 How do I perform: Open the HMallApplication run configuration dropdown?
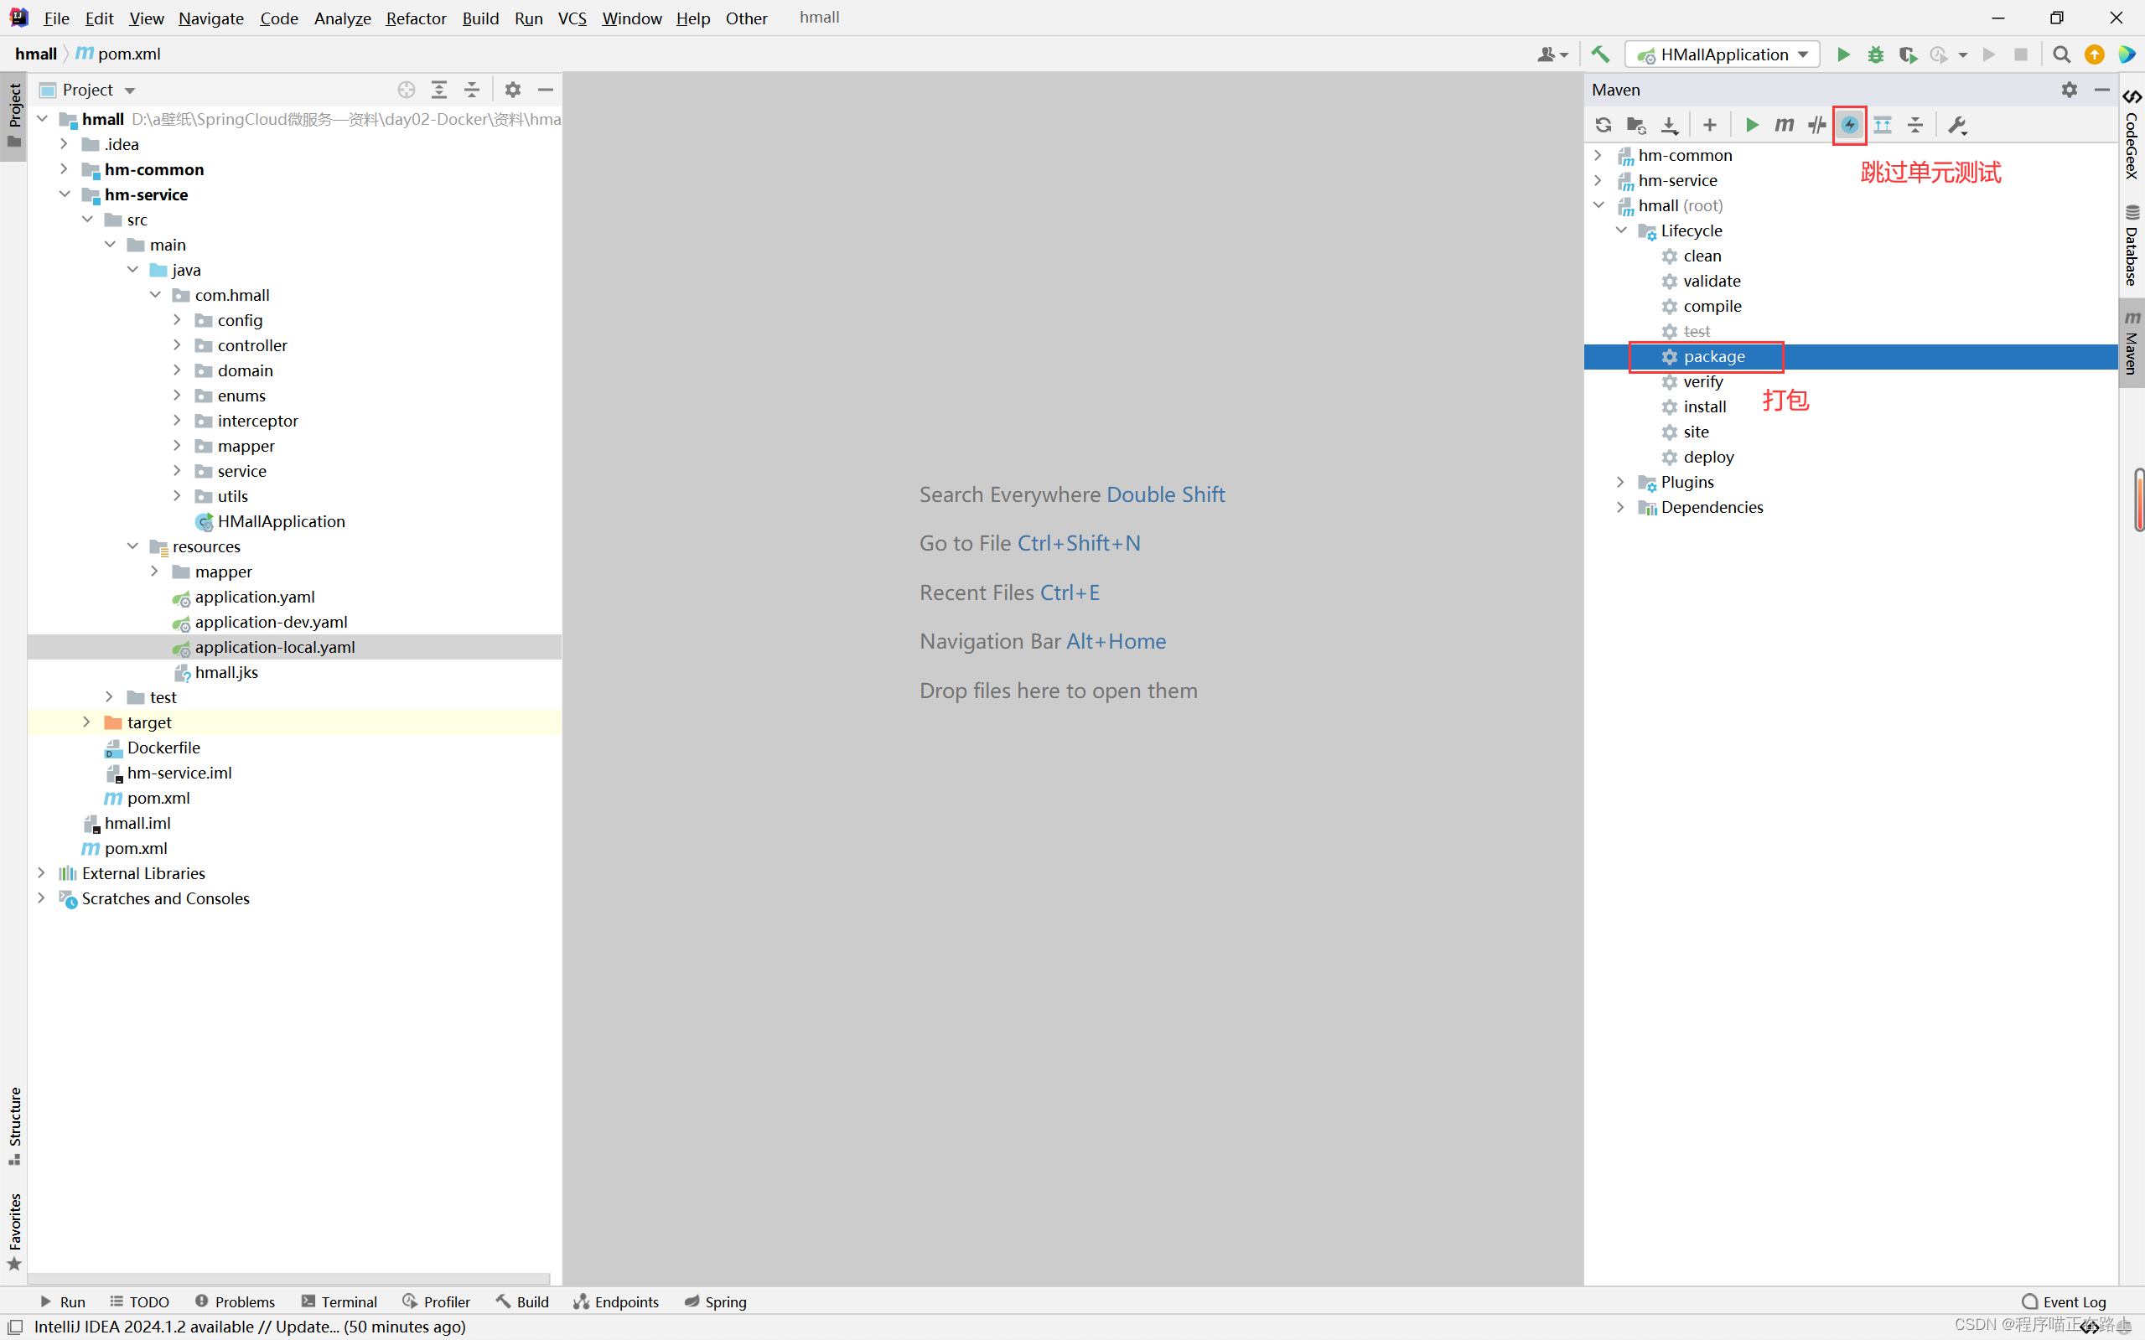[1723, 54]
